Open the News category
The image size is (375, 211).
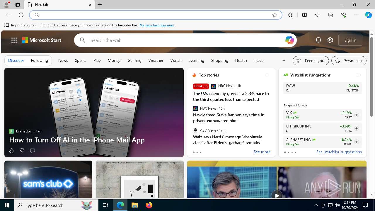click(x=63, y=60)
